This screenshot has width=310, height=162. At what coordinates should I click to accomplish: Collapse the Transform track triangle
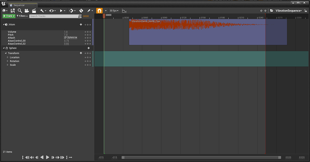tap(6, 53)
